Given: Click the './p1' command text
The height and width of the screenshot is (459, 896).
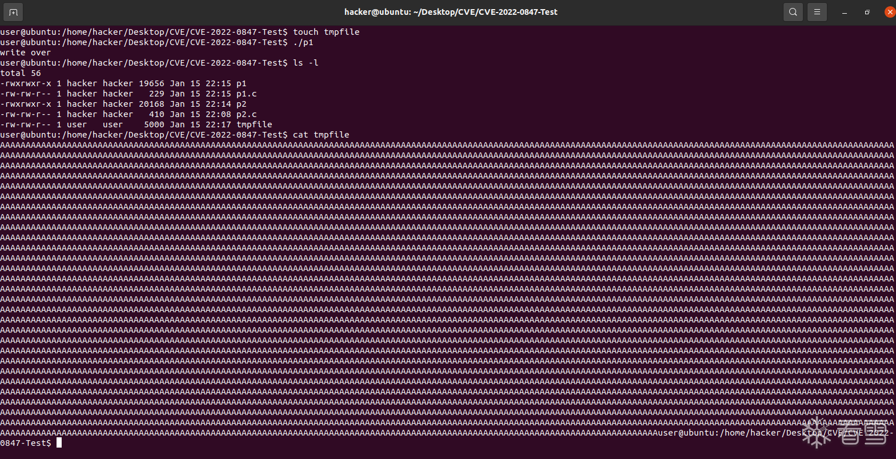Looking at the screenshot, I should 303,42.
